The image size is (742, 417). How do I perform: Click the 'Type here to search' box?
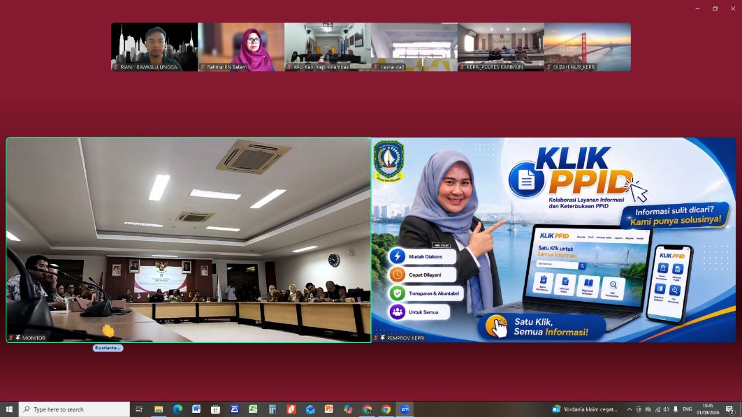point(74,409)
